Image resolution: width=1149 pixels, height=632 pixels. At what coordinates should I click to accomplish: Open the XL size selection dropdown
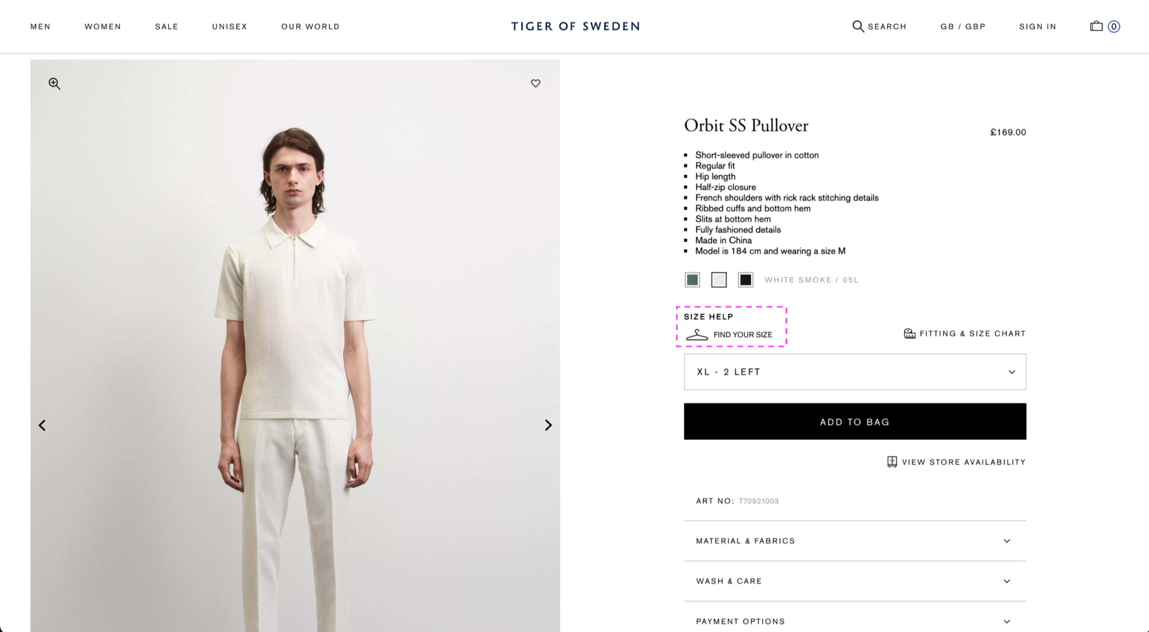click(x=854, y=372)
